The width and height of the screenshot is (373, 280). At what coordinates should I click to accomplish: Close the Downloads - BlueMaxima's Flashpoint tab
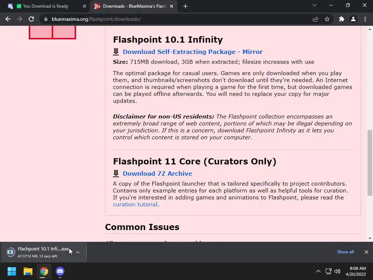click(x=172, y=6)
